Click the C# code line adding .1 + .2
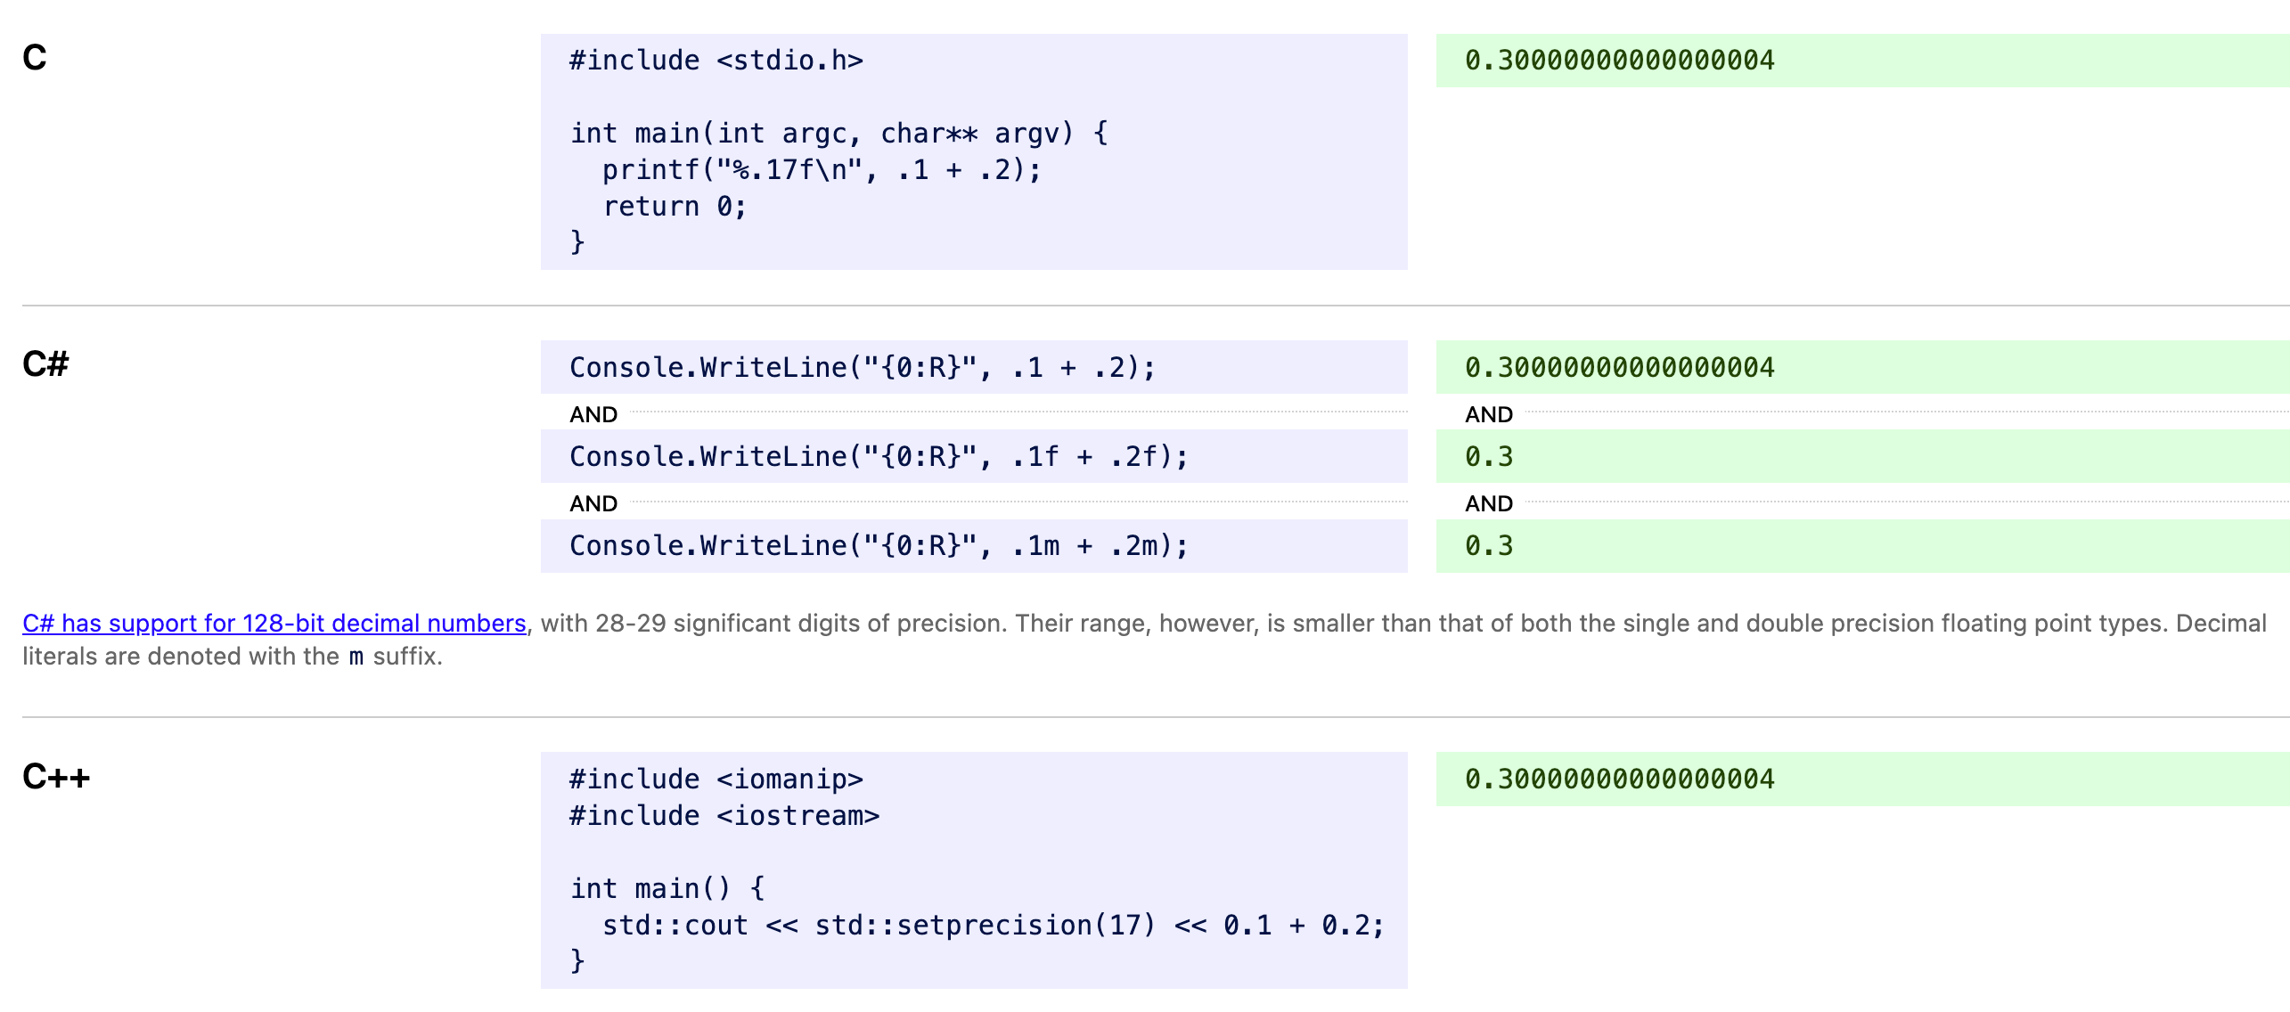This screenshot has width=2290, height=1012. [x=862, y=368]
